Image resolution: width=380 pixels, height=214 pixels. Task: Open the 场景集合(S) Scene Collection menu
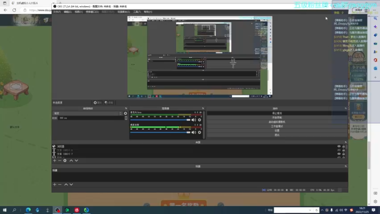pyautogui.click(x=123, y=12)
